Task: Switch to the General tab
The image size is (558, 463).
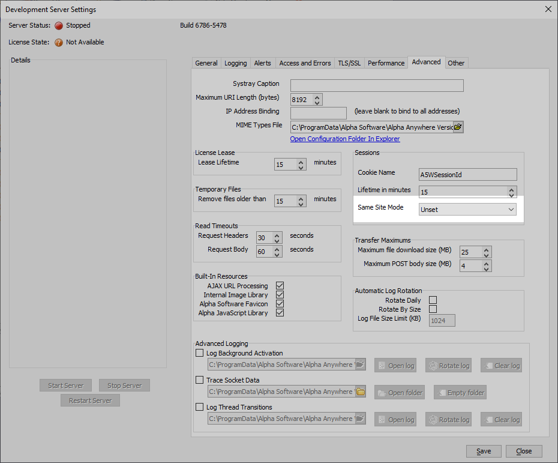Action: (x=206, y=63)
